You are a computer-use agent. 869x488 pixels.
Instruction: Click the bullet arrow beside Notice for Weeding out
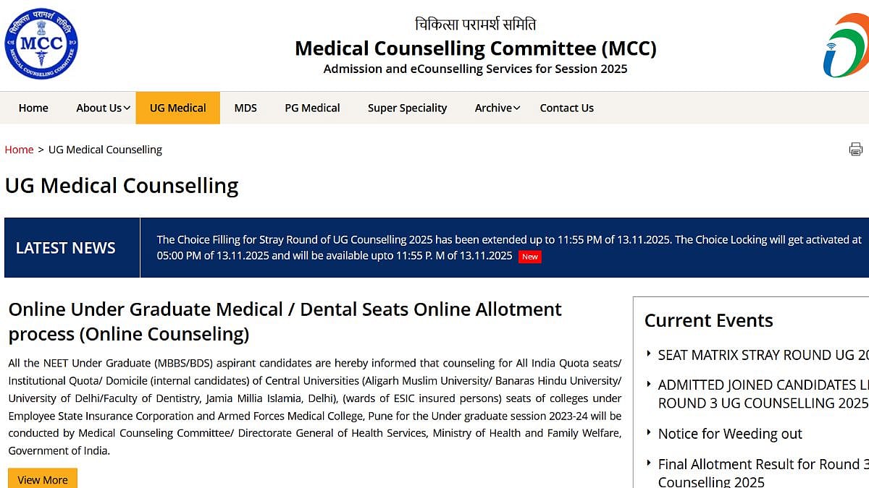tap(648, 434)
